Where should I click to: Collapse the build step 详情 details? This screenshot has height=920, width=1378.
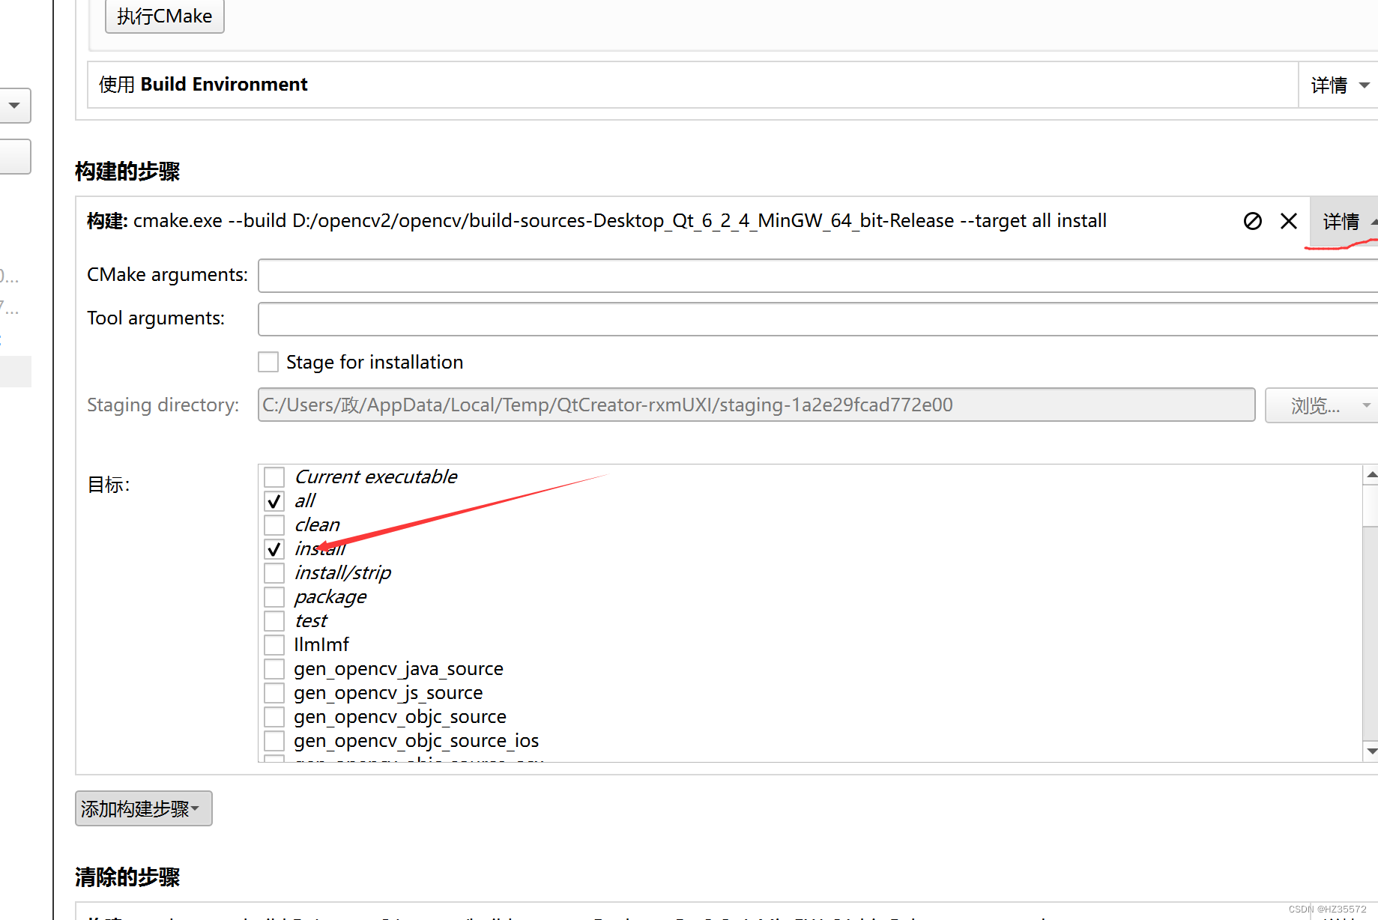click(x=1344, y=221)
